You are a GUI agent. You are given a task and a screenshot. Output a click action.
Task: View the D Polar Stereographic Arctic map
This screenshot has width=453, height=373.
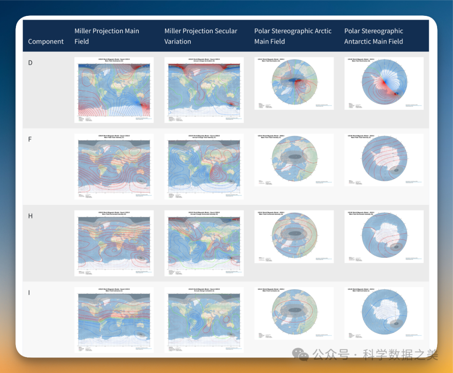(x=294, y=83)
